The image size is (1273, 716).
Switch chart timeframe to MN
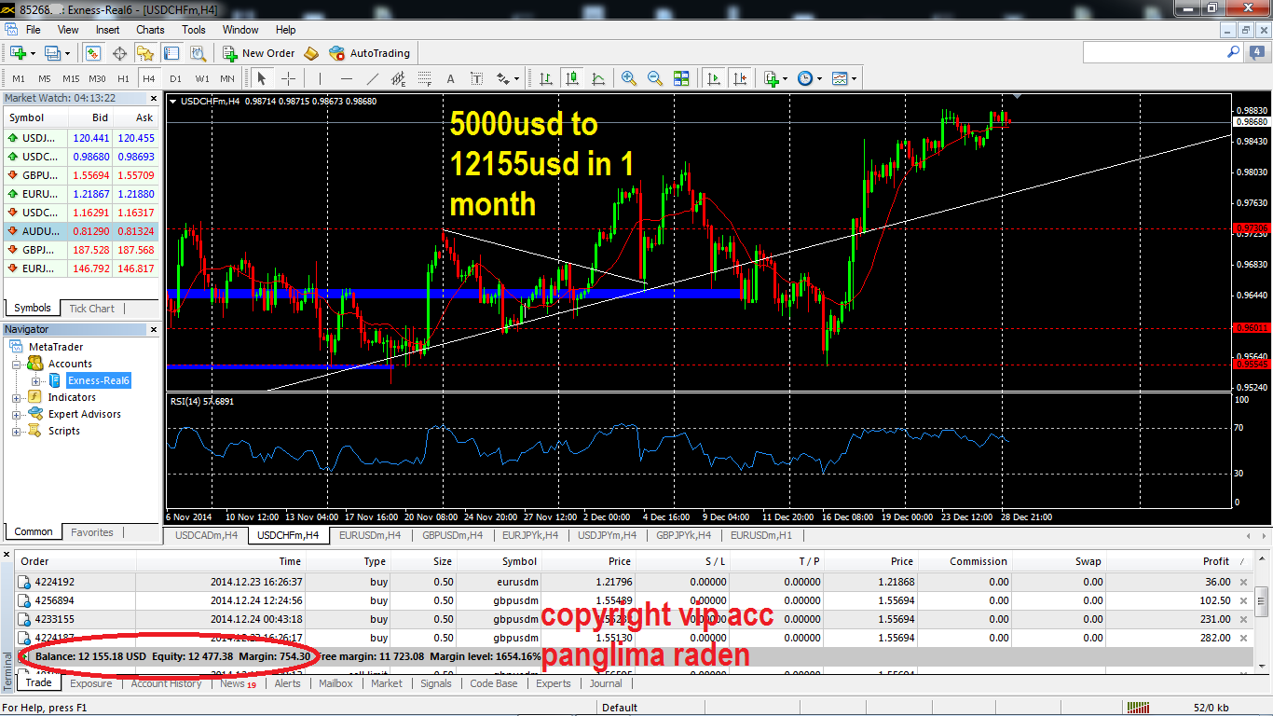pyautogui.click(x=228, y=78)
